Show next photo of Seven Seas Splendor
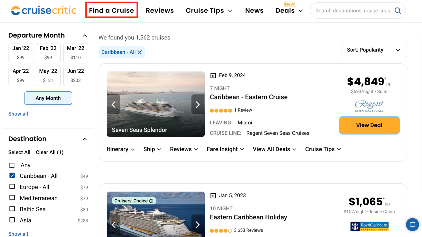Image resolution: width=422 pixels, height=237 pixels. coord(198,104)
